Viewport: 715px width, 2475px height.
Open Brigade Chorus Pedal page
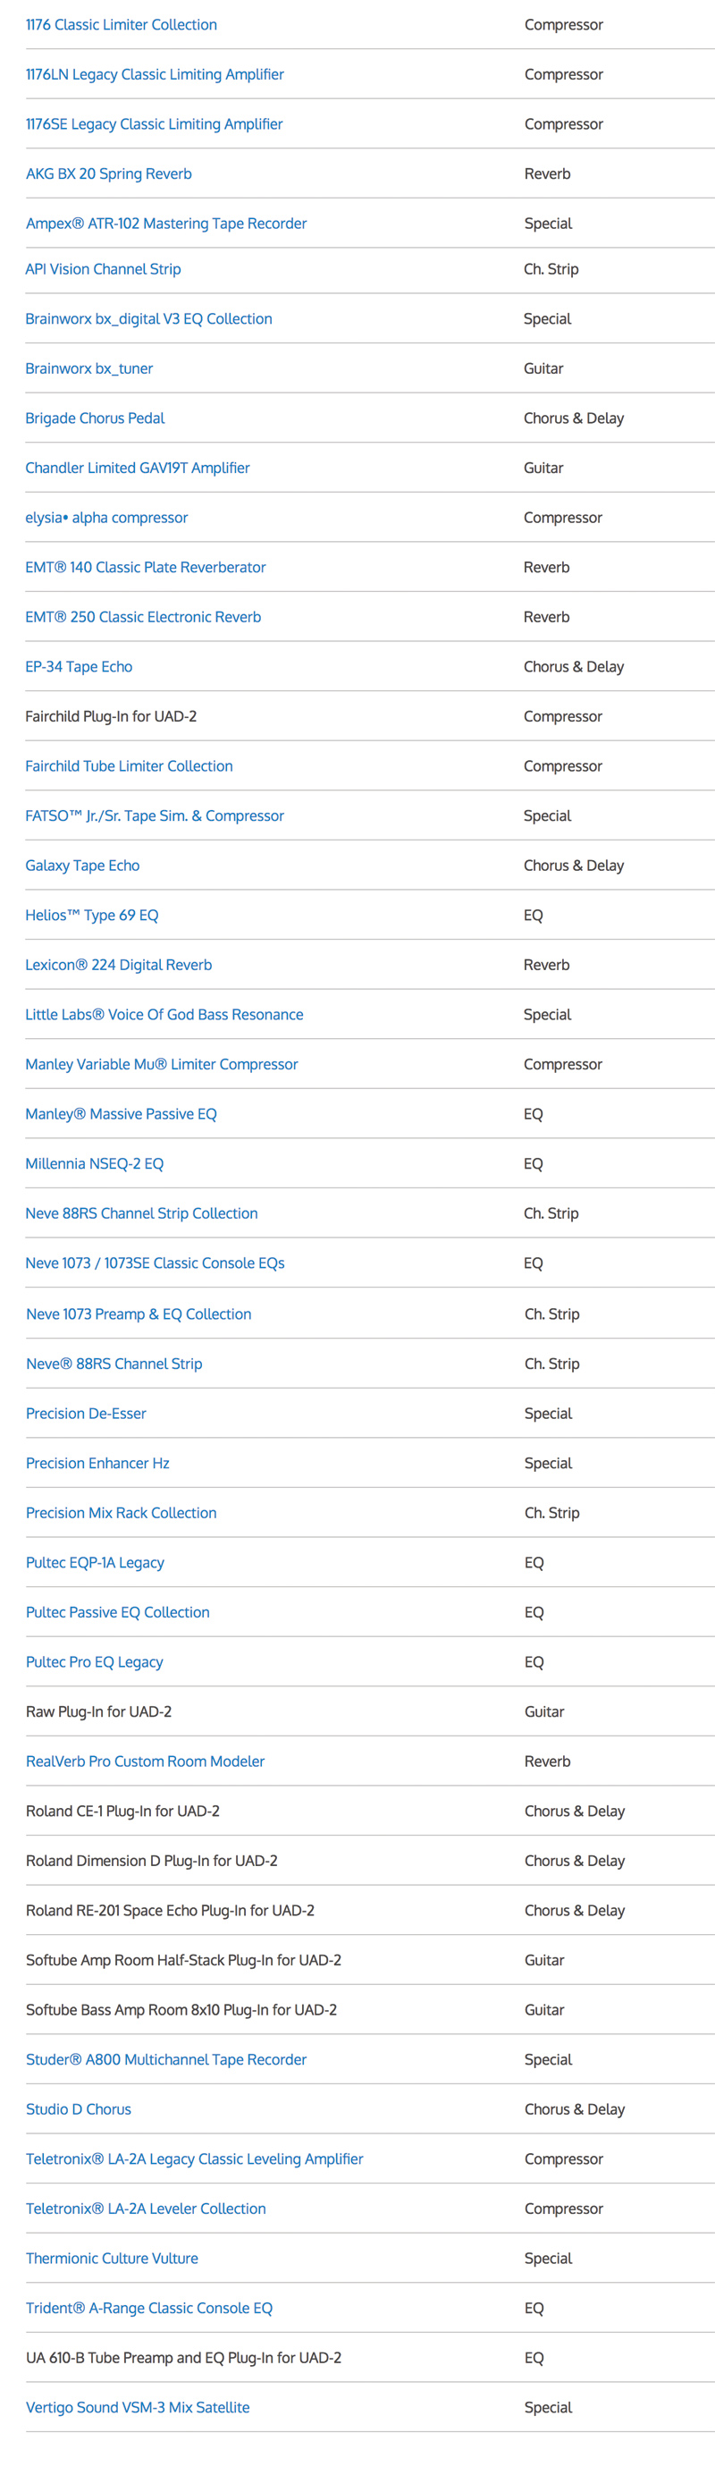point(95,418)
